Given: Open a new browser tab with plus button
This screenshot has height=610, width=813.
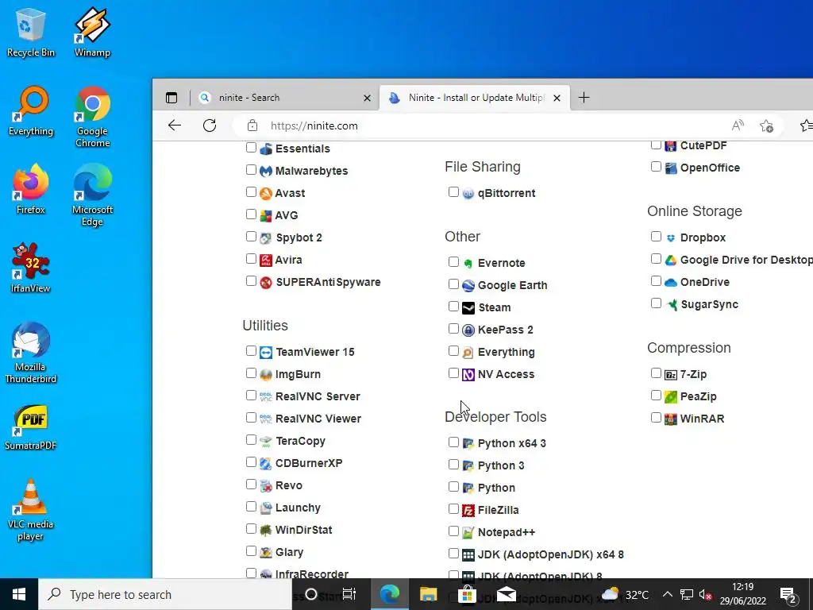Looking at the screenshot, I should click(584, 98).
